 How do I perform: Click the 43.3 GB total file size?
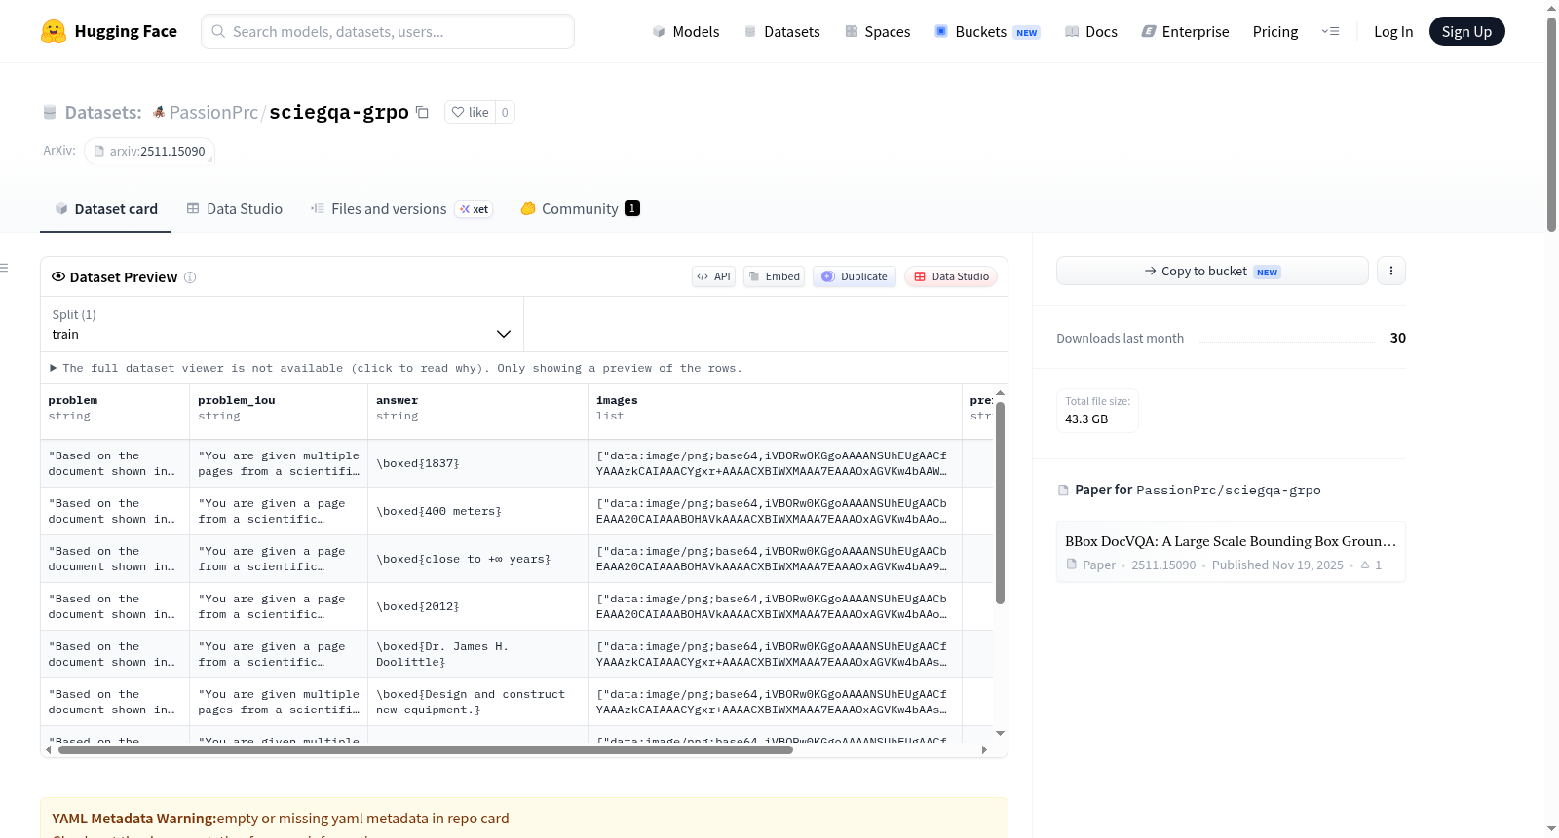point(1086,419)
